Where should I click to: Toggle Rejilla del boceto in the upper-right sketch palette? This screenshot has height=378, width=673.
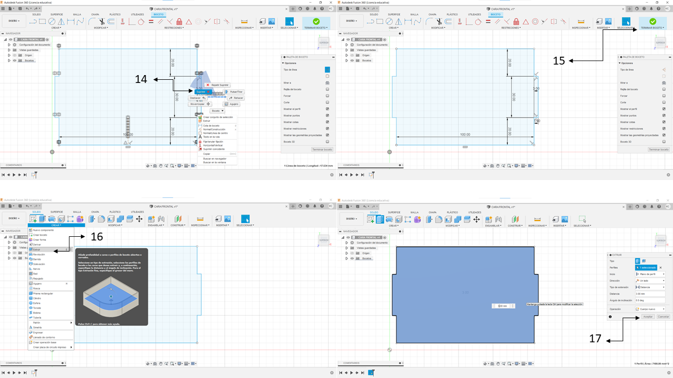[664, 89]
